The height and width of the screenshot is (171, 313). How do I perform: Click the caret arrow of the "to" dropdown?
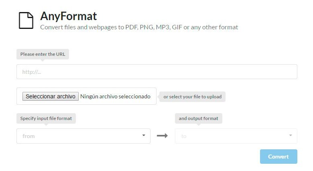pyautogui.click(x=291, y=135)
